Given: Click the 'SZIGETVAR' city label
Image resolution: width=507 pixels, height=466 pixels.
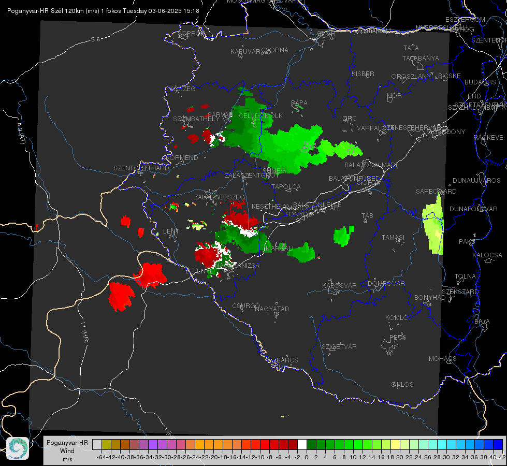Looking at the screenshot, I should (x=339, y=347).
